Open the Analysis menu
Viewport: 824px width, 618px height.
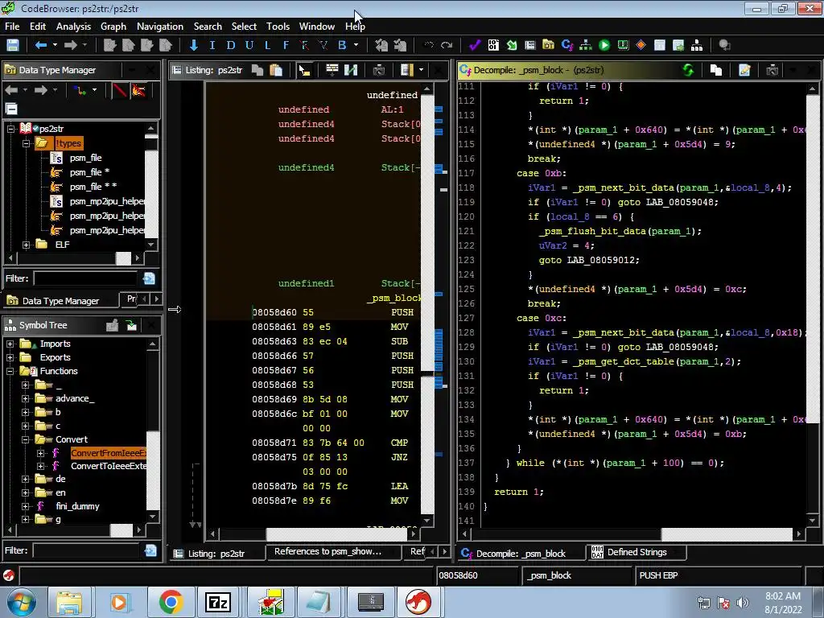pos(73,27)
